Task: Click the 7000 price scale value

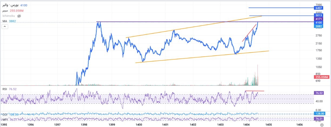Action: click(319, 5)
